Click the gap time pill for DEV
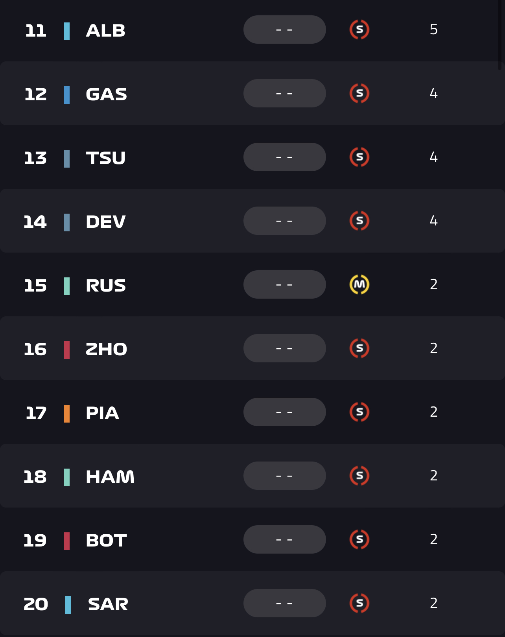 [284, 221]
